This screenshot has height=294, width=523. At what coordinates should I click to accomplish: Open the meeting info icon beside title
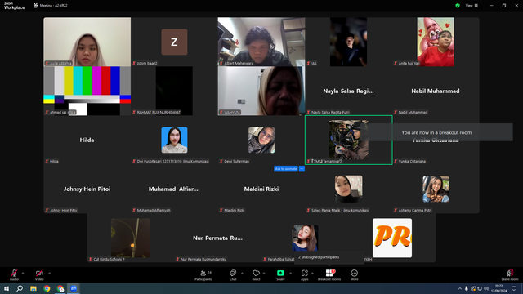pyautogui.click(x=36, y=6)
